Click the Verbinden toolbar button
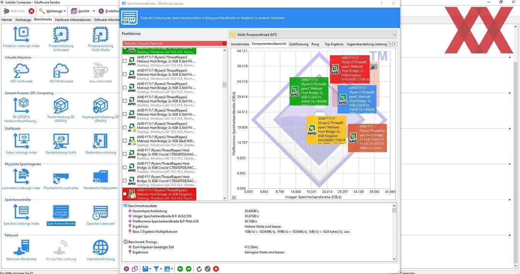This screenshot has height=274, width=520. 15,11
